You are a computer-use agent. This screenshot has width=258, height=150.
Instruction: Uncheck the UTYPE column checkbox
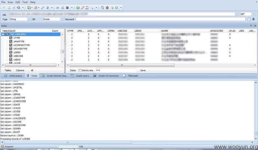pyautogui.click(x=11, y=38)
